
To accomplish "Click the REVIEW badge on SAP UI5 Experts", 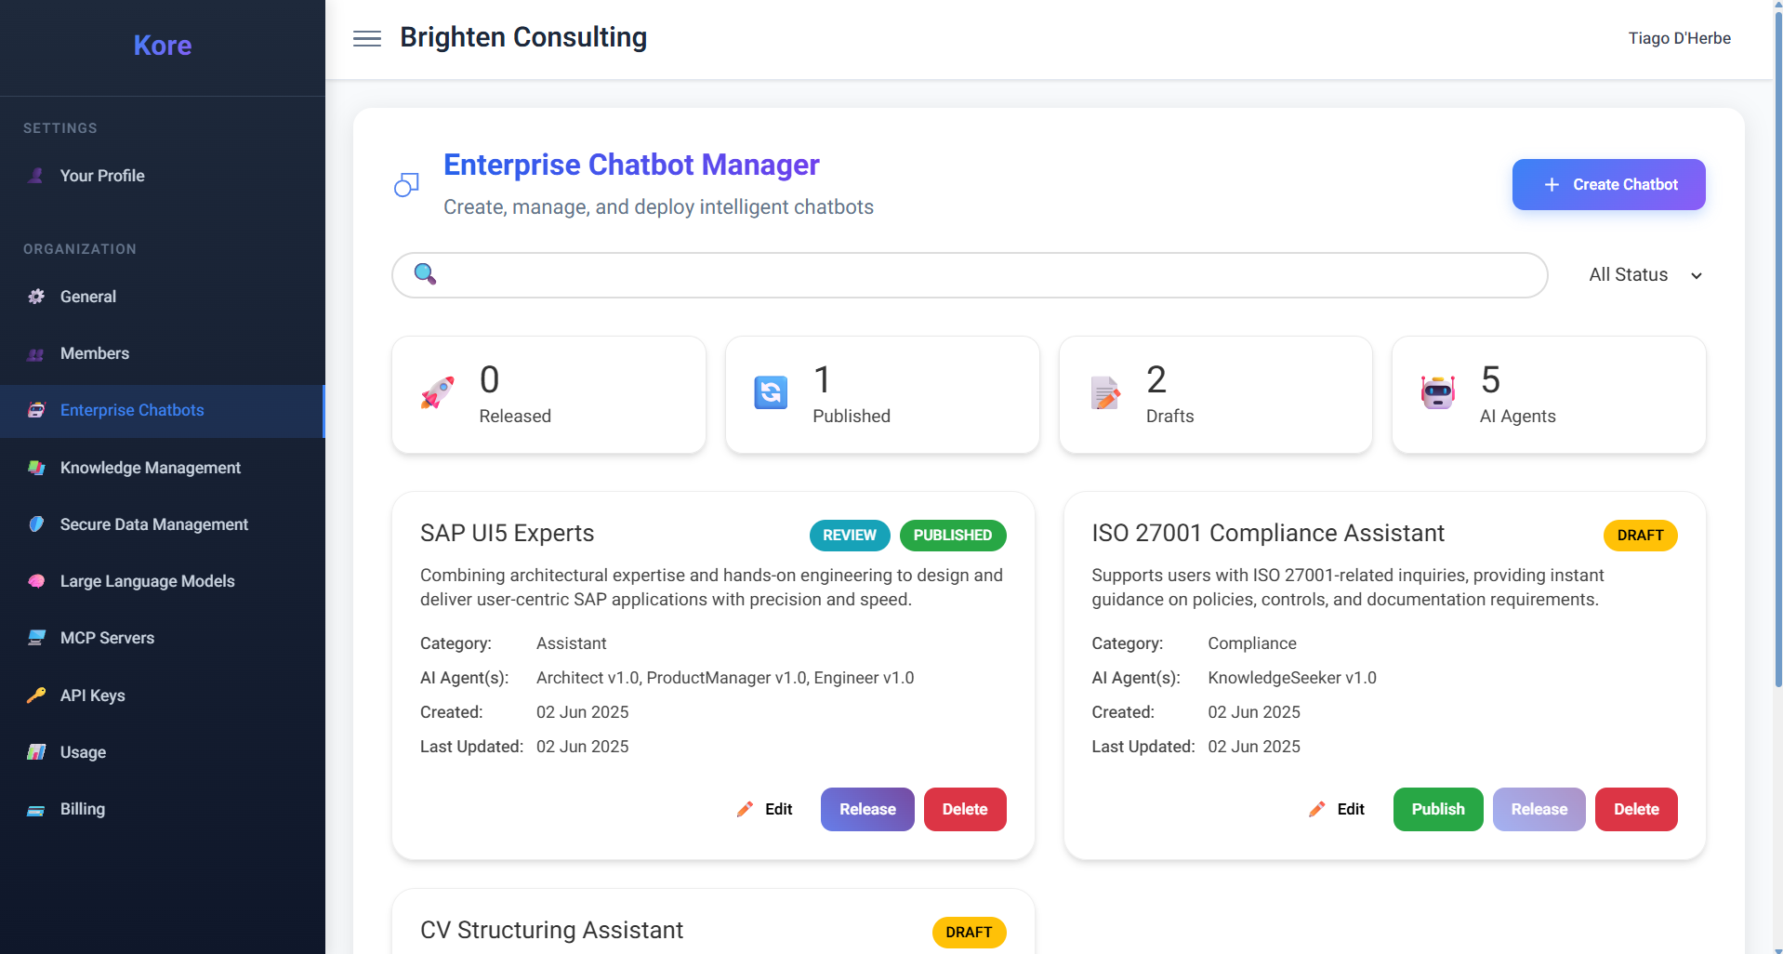I will [x=850, y=535].
